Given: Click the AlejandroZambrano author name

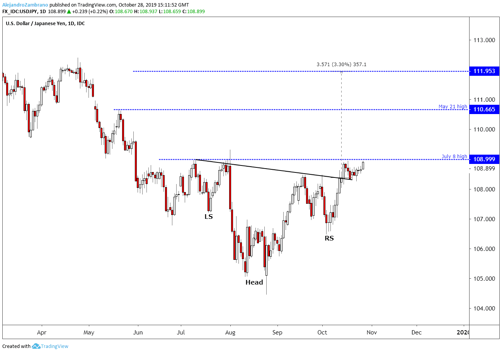Looking at the screenshot, I should click(x=25, y=5).
